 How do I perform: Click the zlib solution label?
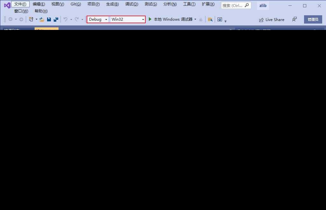(263, 5)
